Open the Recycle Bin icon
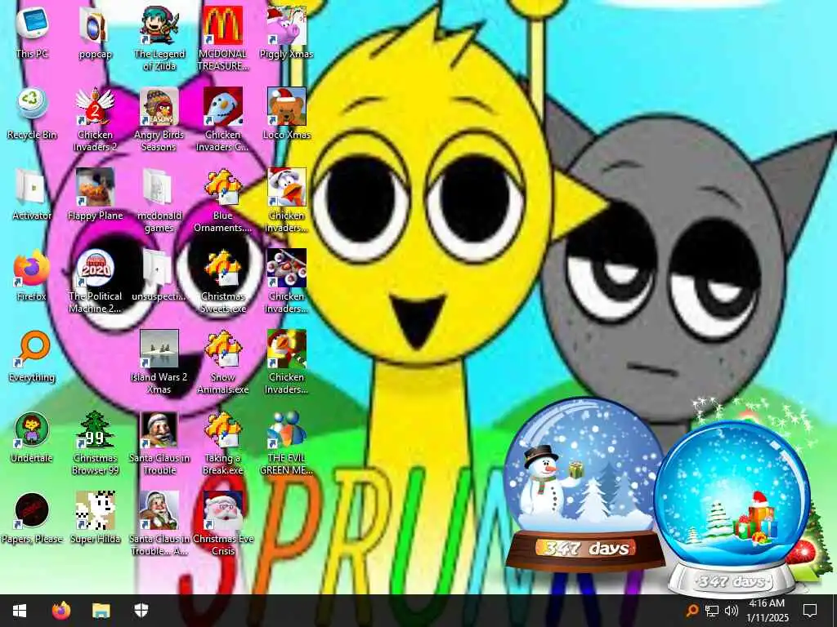This screenshot has height=627, width=837. (x=32, y=113)
